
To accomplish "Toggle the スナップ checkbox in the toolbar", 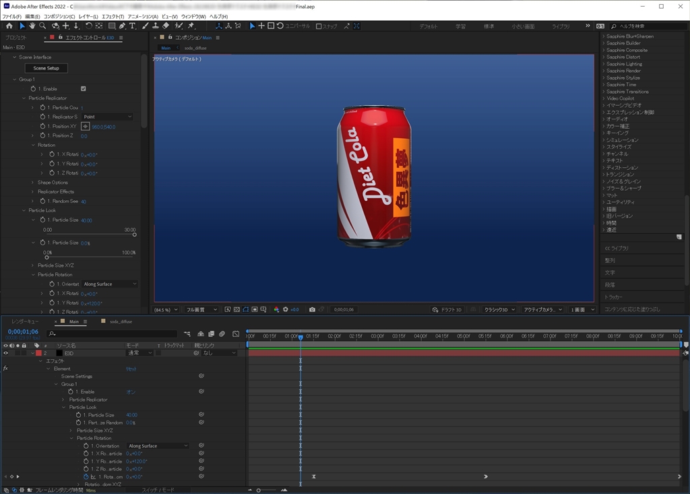I will click(x=319, y=26).
